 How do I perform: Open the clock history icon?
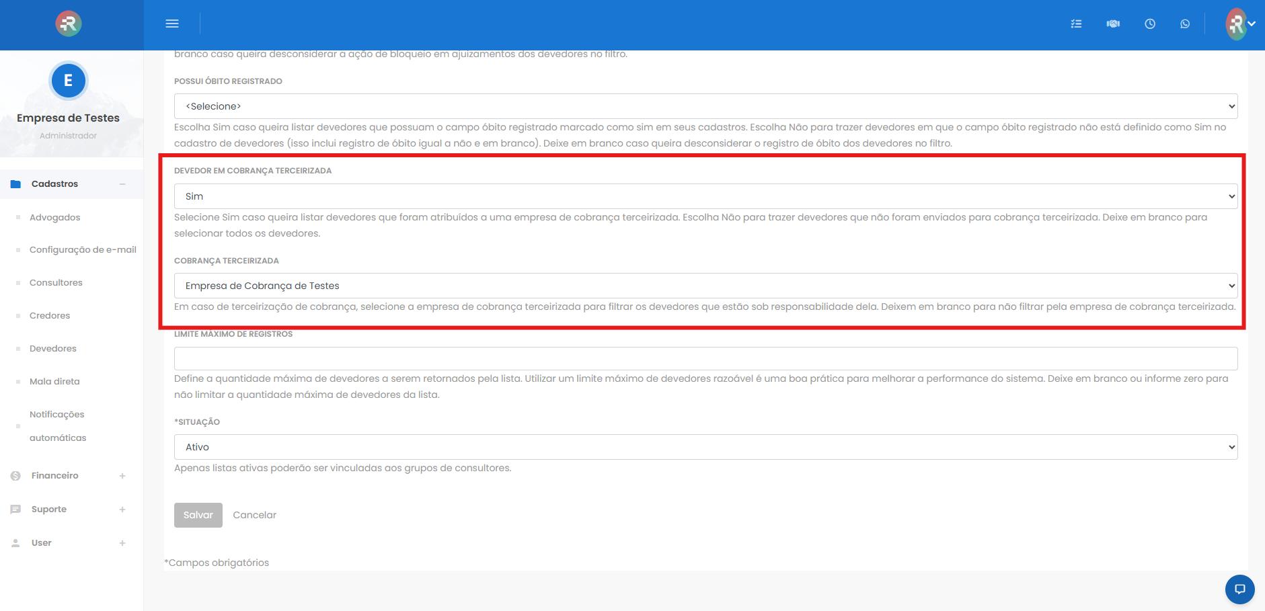coord(1150,24)
